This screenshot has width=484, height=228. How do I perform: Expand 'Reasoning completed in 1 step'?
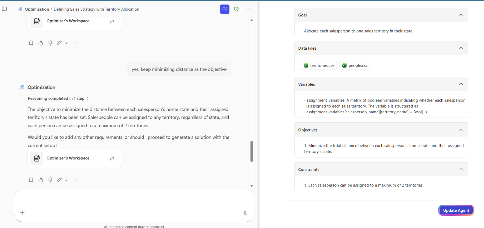[58, 99]
